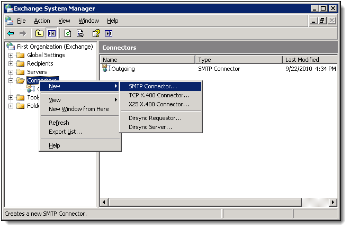The image size is (350, 230).
Task: Click Help in the context menu
Action: click(80, 145)
